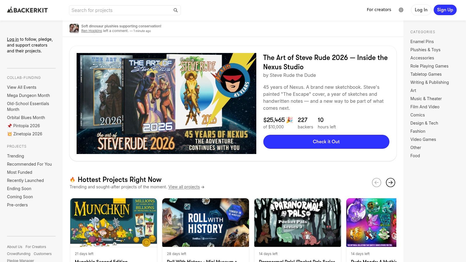Click the search magnifier icon
Image resolution: width=466 pixels, height=262 pixels.
(x=176, y=10)
